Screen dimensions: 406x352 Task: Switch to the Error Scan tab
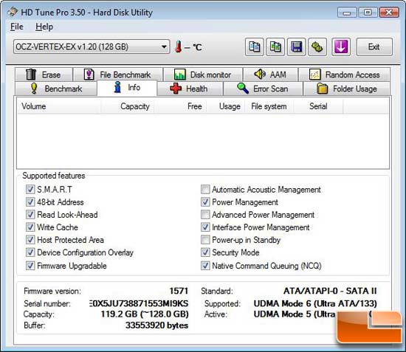[x=263, y=89]
